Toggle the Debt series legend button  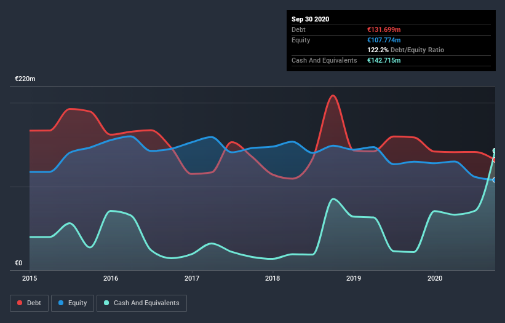(x=30, y=303)
